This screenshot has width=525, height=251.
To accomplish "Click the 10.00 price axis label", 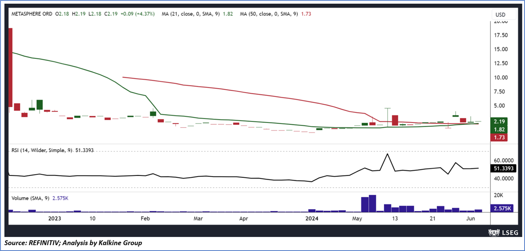I will tap(501, 78).
